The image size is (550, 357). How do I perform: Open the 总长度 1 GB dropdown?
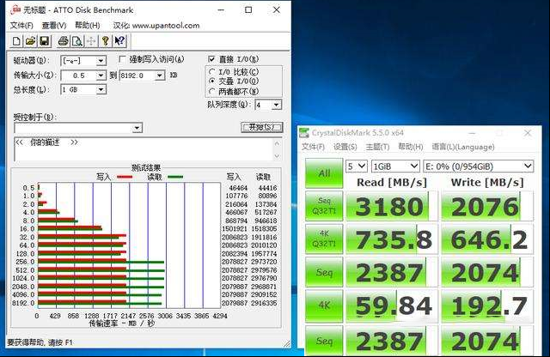click(101, 90)
